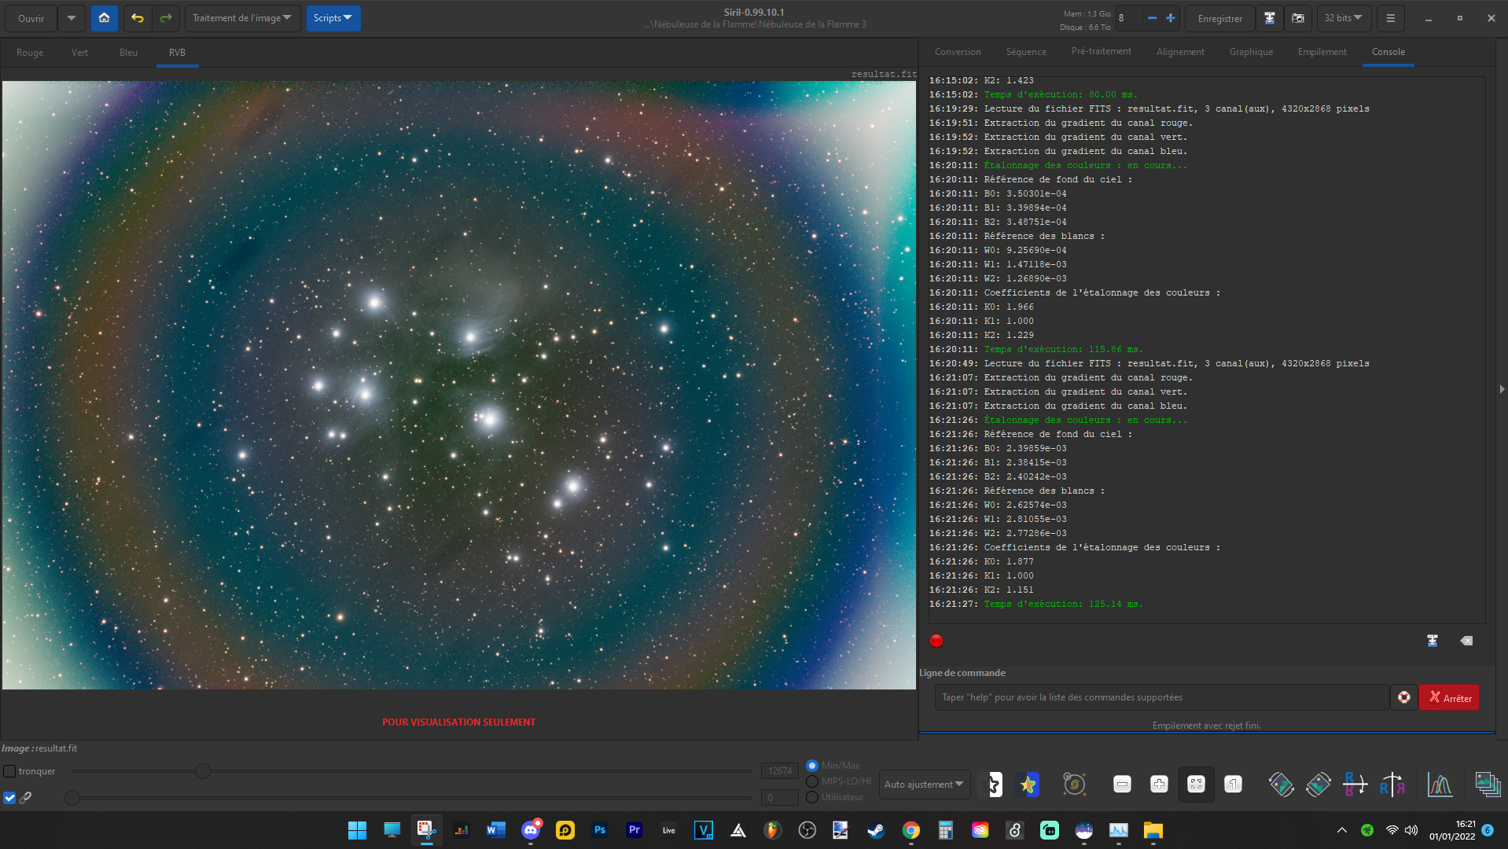Open the frame list icon
The width and height of the screenshot is (1508, 849).
[1488, 785]
